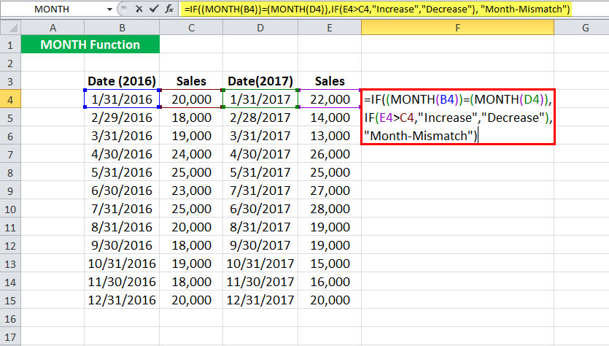Click inside the formula bar text
The width and height of the screenshot is (609, 346).
click(377, 9)
